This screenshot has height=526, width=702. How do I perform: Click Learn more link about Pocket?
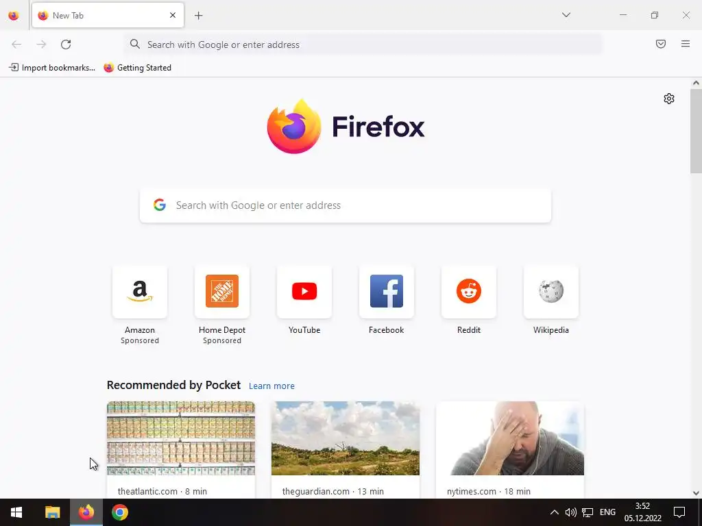(x=271, y=386)
